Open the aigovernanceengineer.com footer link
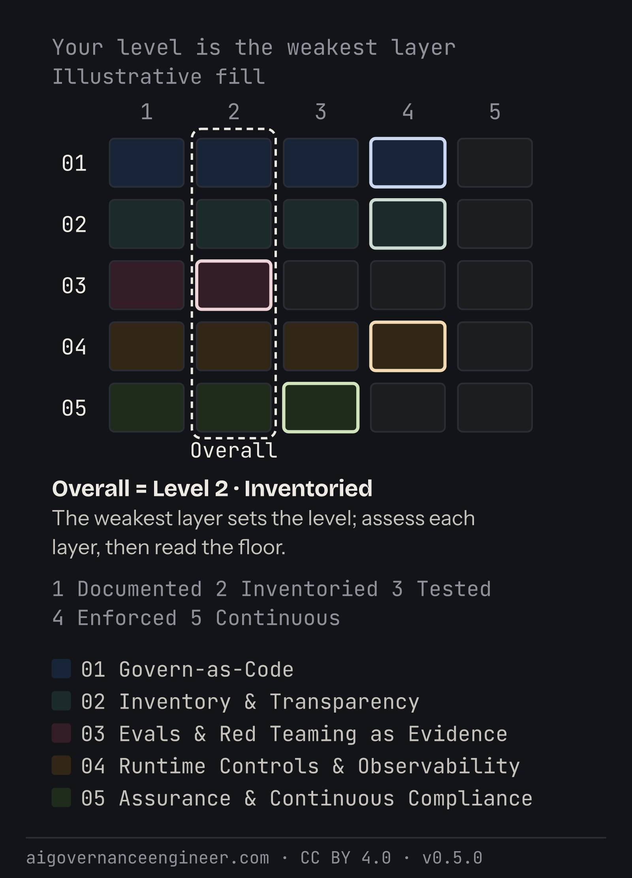Image resolution: width=632 pixels, height=878 pixels. (148, 858)
